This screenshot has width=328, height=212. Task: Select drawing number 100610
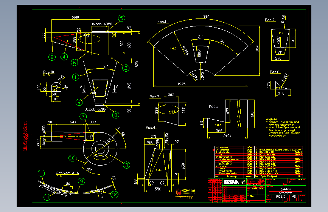[x=280, y=197]
